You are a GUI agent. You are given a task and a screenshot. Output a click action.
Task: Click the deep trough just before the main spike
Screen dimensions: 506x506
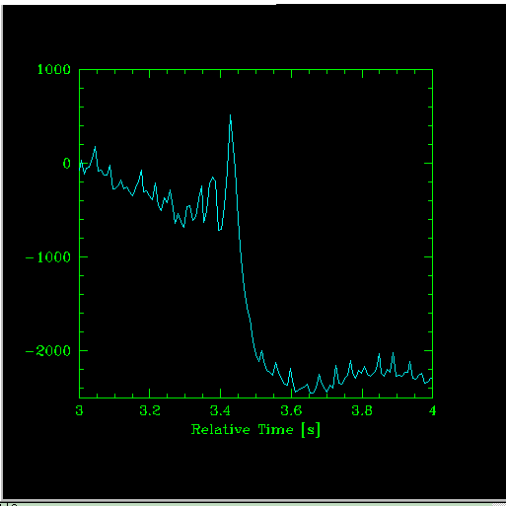click(x=220, y=230)
